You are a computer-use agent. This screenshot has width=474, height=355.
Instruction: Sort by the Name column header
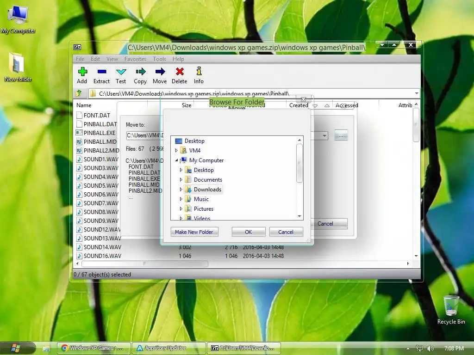[x=84, y=105]
